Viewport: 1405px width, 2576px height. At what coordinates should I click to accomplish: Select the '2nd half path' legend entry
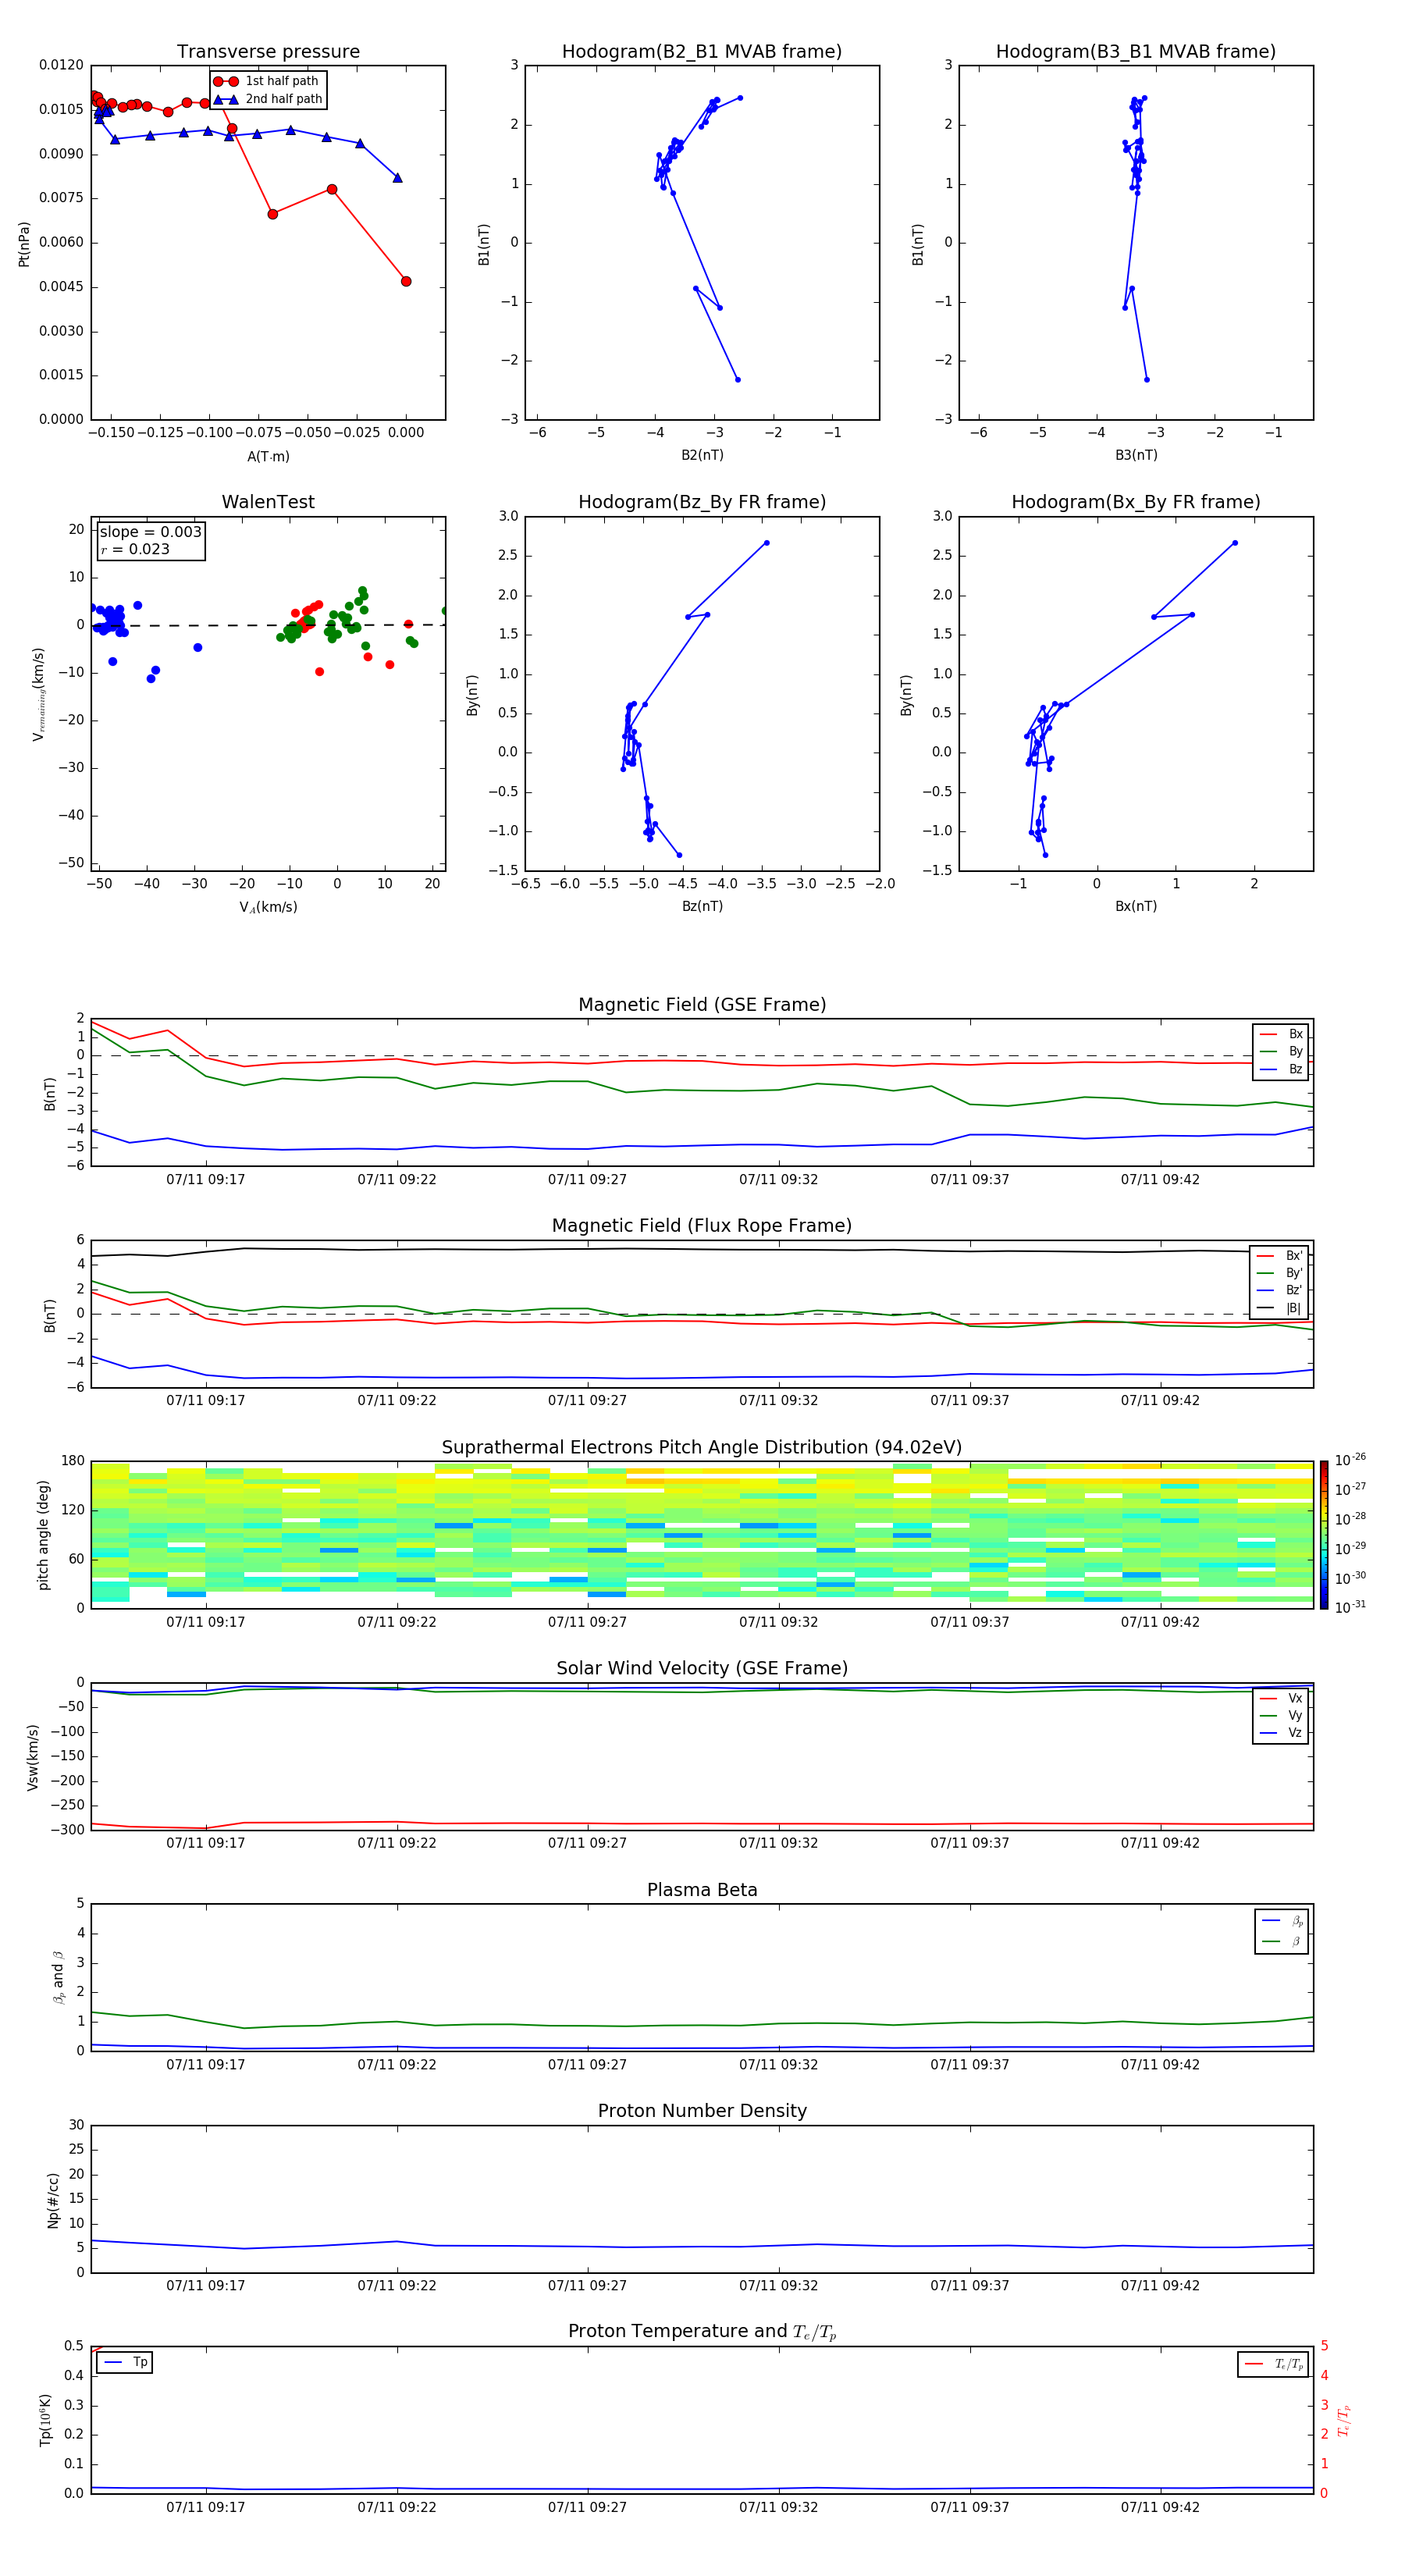[x=267, y=99]
